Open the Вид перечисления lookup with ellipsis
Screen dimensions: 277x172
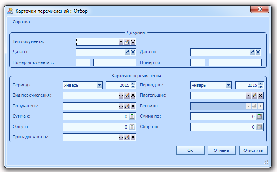[121, 95]
